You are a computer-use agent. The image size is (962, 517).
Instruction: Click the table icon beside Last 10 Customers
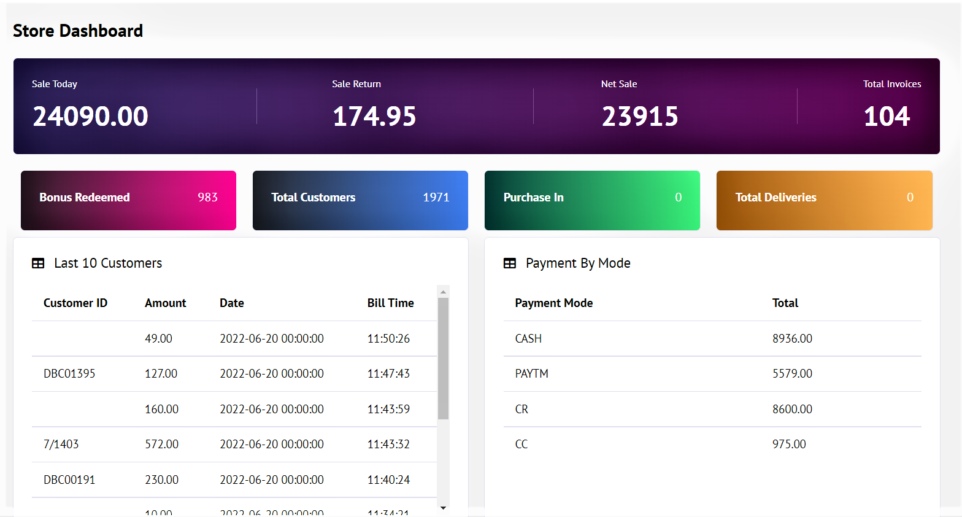[x=38, y=263]
